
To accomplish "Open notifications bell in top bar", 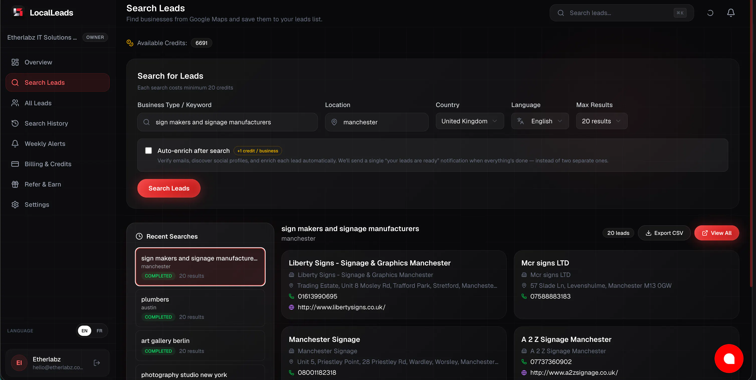I will click(x=731, y=13).
